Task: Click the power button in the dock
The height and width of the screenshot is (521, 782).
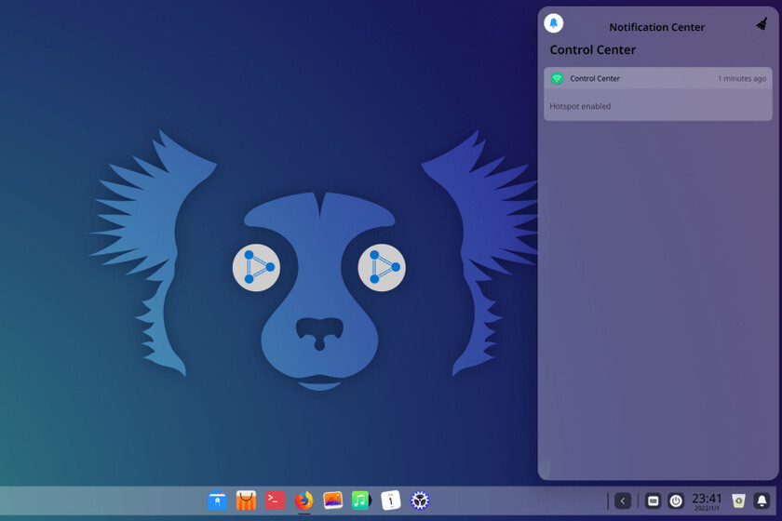Action: (x=676, y=501)
